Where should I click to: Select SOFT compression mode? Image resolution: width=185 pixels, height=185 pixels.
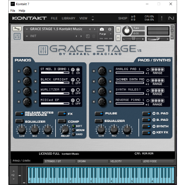[x=73, y=126]
